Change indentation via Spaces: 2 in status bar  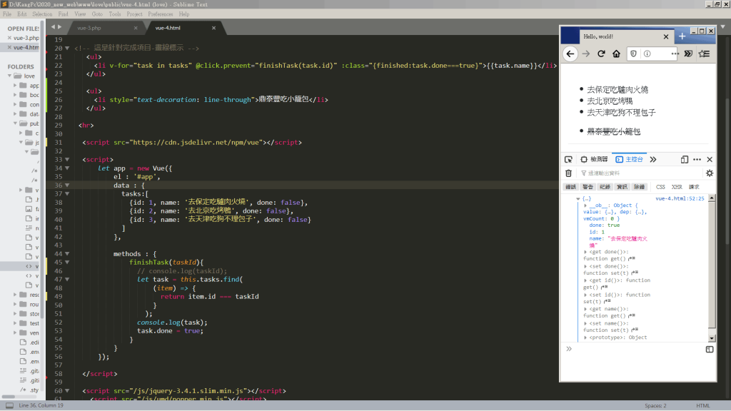point(655,406)
